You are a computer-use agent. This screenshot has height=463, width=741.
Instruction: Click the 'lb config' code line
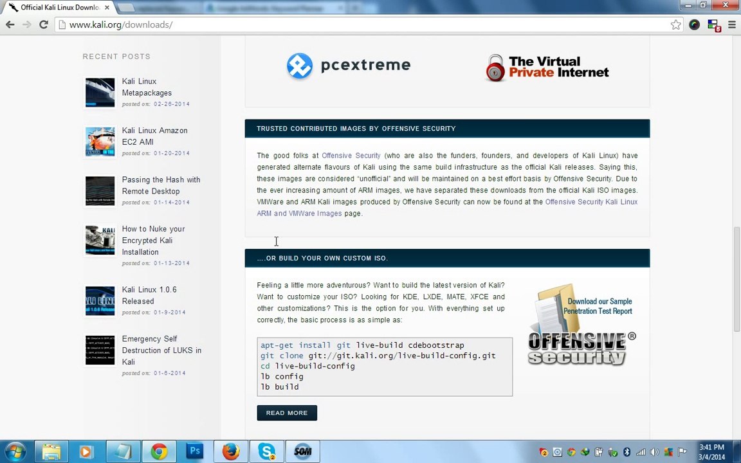[282, 376]
